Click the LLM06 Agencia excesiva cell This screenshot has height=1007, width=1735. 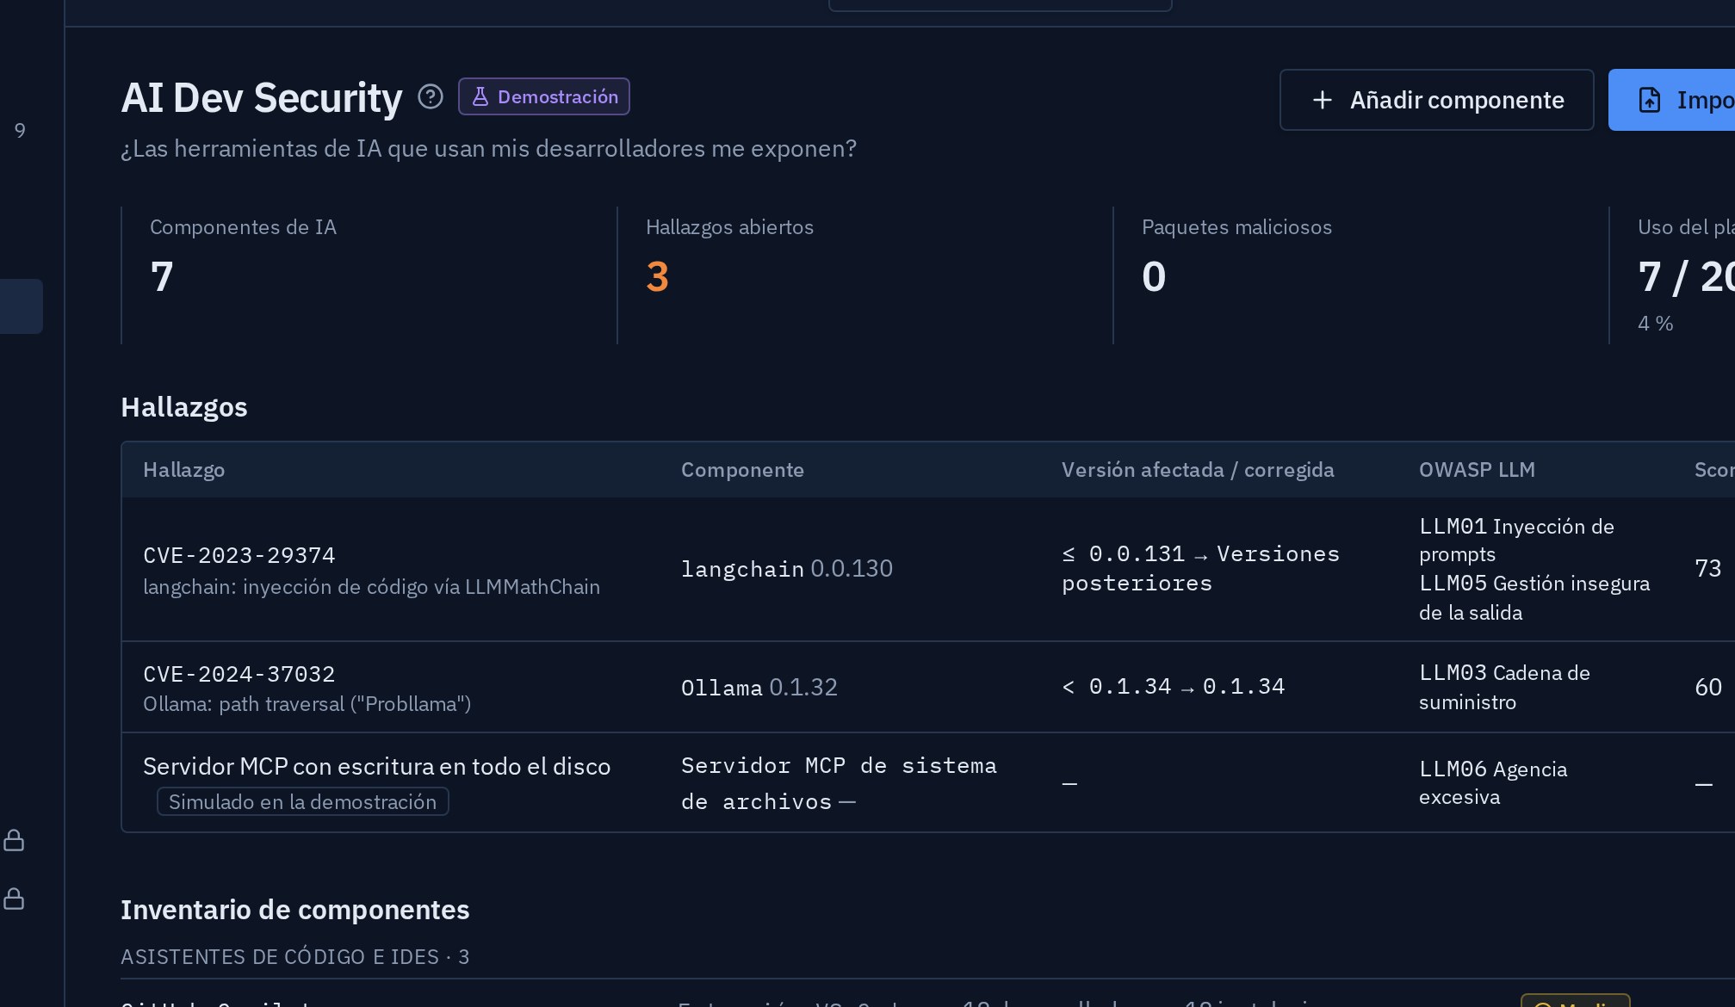coord(1493,782)
